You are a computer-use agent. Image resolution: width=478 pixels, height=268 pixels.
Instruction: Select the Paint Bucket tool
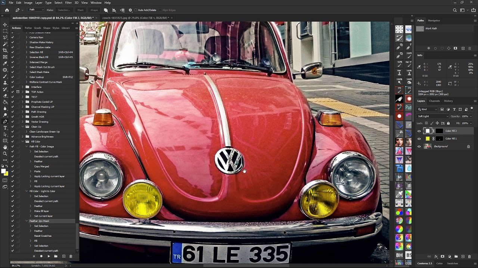[x=5, y=102]
